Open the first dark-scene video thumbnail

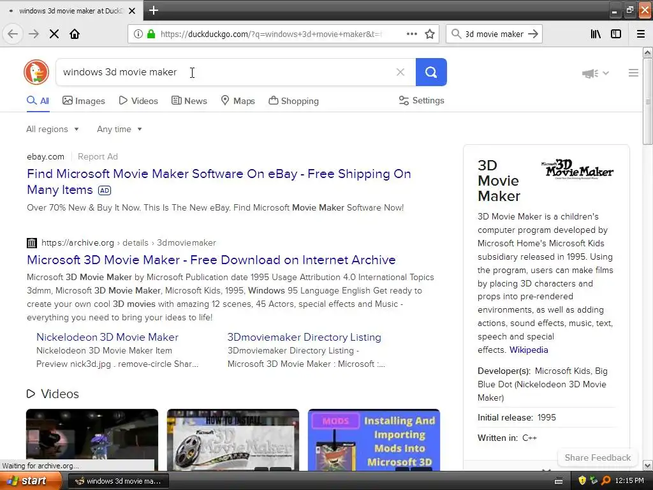click(x=92, y=440)
